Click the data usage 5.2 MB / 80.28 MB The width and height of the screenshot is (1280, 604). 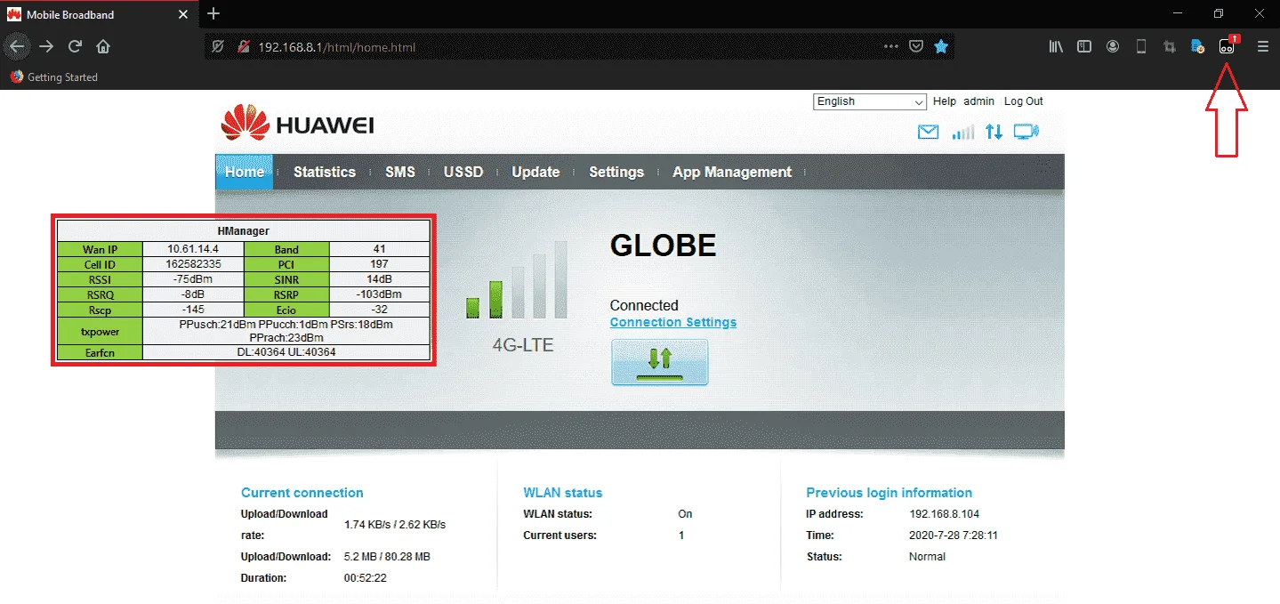click(387, 557)
